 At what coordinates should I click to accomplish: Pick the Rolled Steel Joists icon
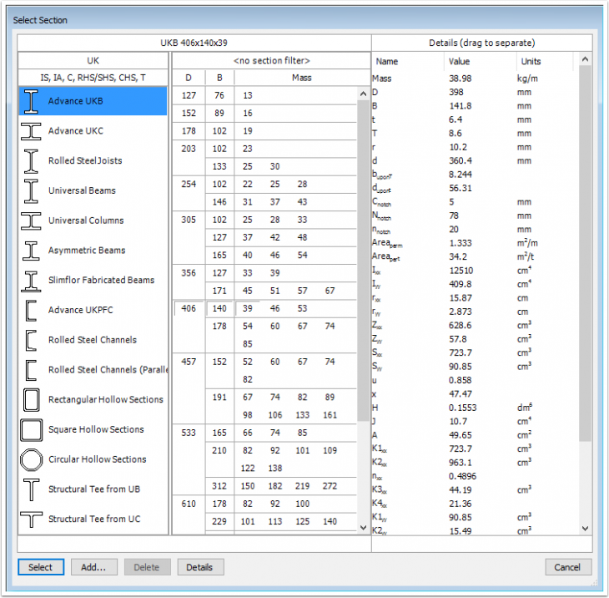pyautogui.click(x=31, y=161)
